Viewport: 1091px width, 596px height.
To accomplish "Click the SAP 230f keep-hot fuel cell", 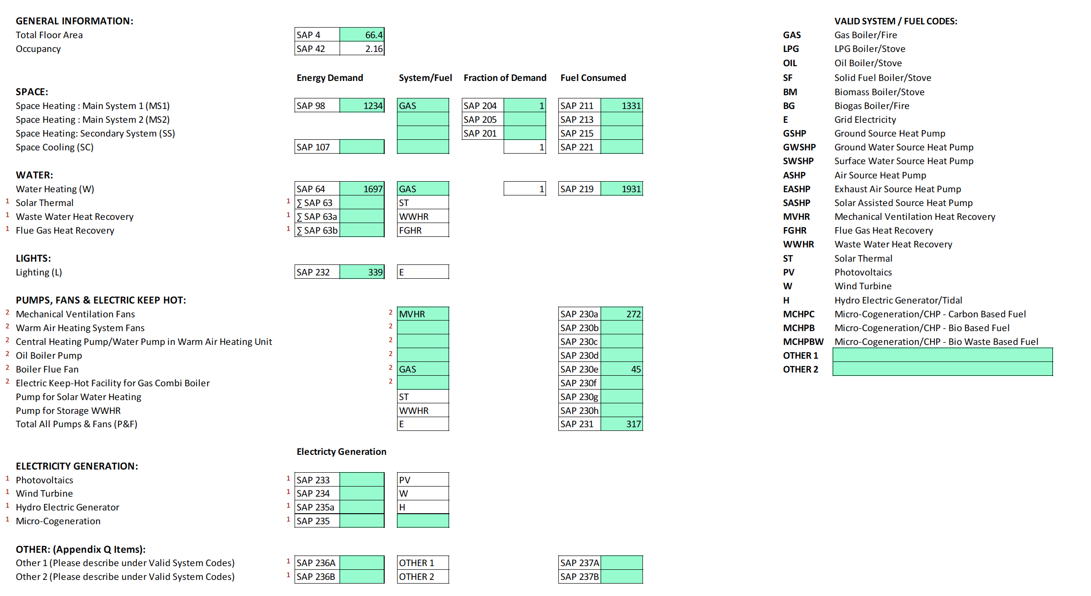I will pyautogui.click(x=621, y=383).
